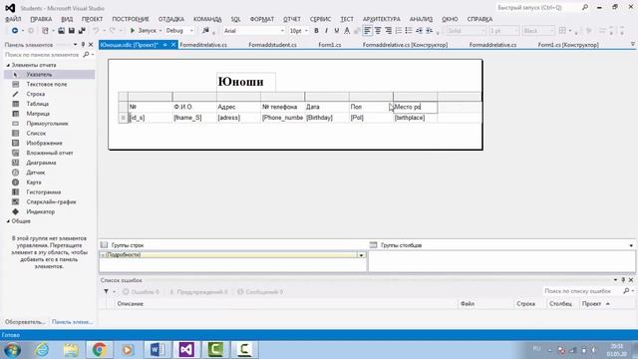The height and width of the screenshot is (359, 638).
Task: Toggle bold formatting
Action: (x=316, y=31)
